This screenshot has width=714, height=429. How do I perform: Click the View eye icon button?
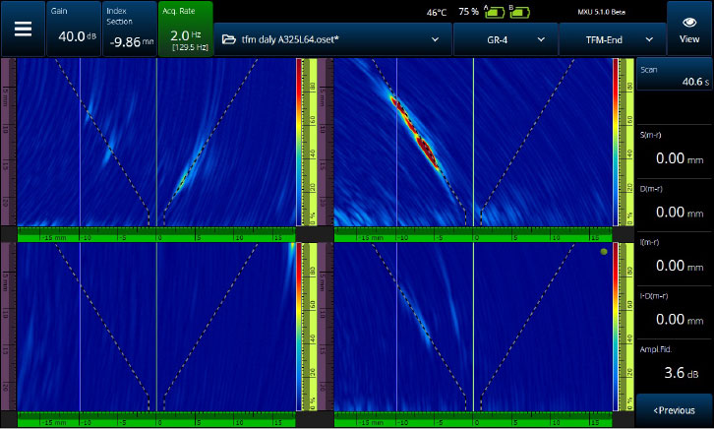689,28
